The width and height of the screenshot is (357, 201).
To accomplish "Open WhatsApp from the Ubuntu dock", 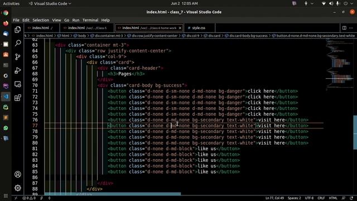I will coord(6,128).
